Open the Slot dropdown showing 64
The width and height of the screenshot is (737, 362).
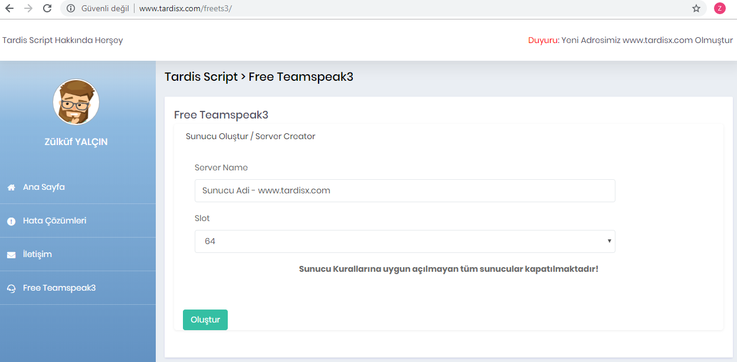(405, 241)
